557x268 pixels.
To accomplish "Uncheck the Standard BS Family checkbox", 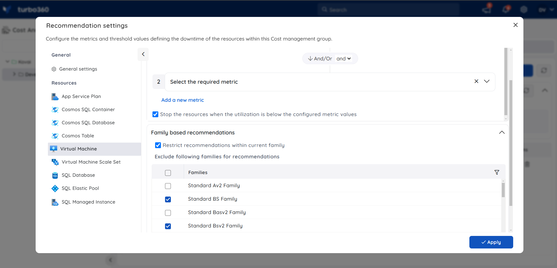I will point(168,199).
